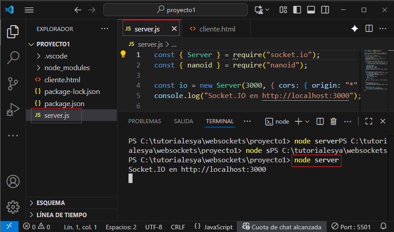Viewport: 394px width, 232px height.
Task: Click the Accounts icon in activity bar
Action: pyautogui.click(x=13, y=182)
